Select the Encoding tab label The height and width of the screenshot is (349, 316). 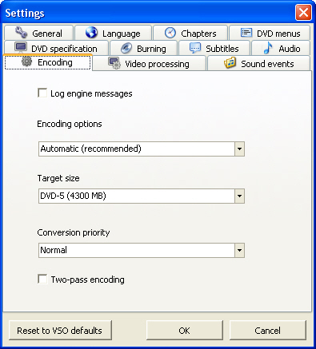(x=55, y=62)
